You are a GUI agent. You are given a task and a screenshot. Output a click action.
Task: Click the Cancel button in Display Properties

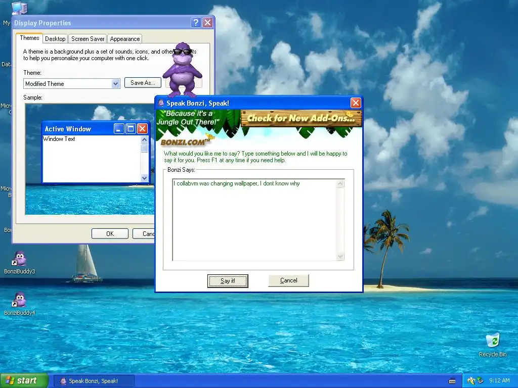(144, 233)
